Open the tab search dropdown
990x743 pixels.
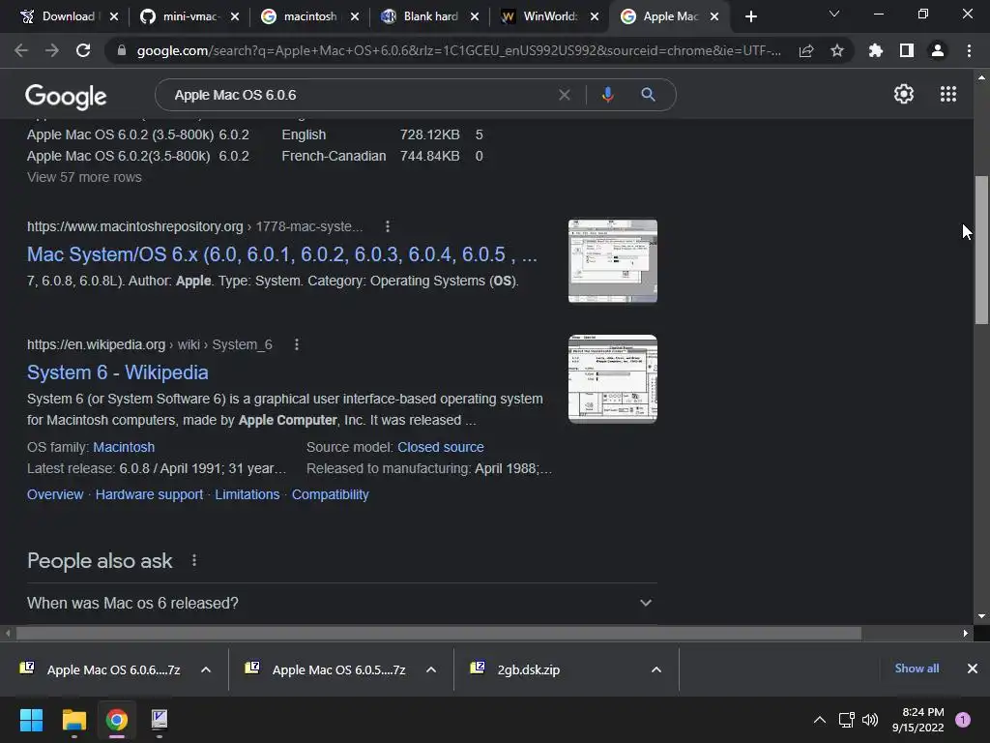(x=834, y=14)
